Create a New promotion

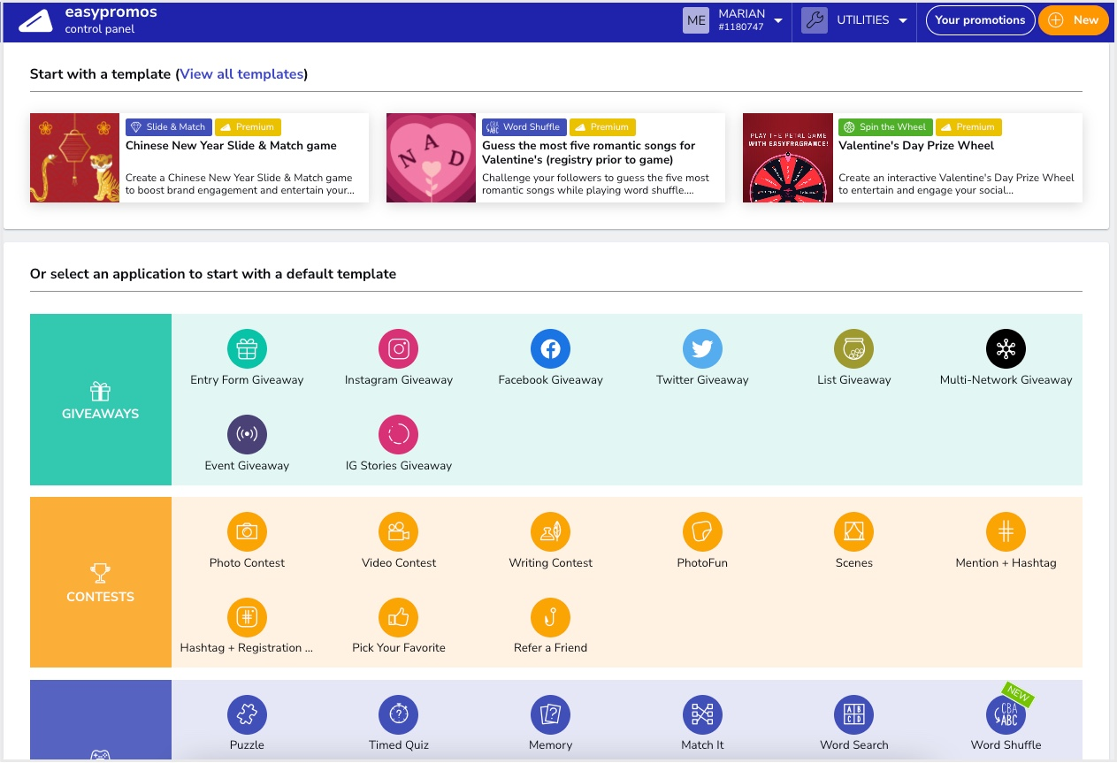[1073, 20]
